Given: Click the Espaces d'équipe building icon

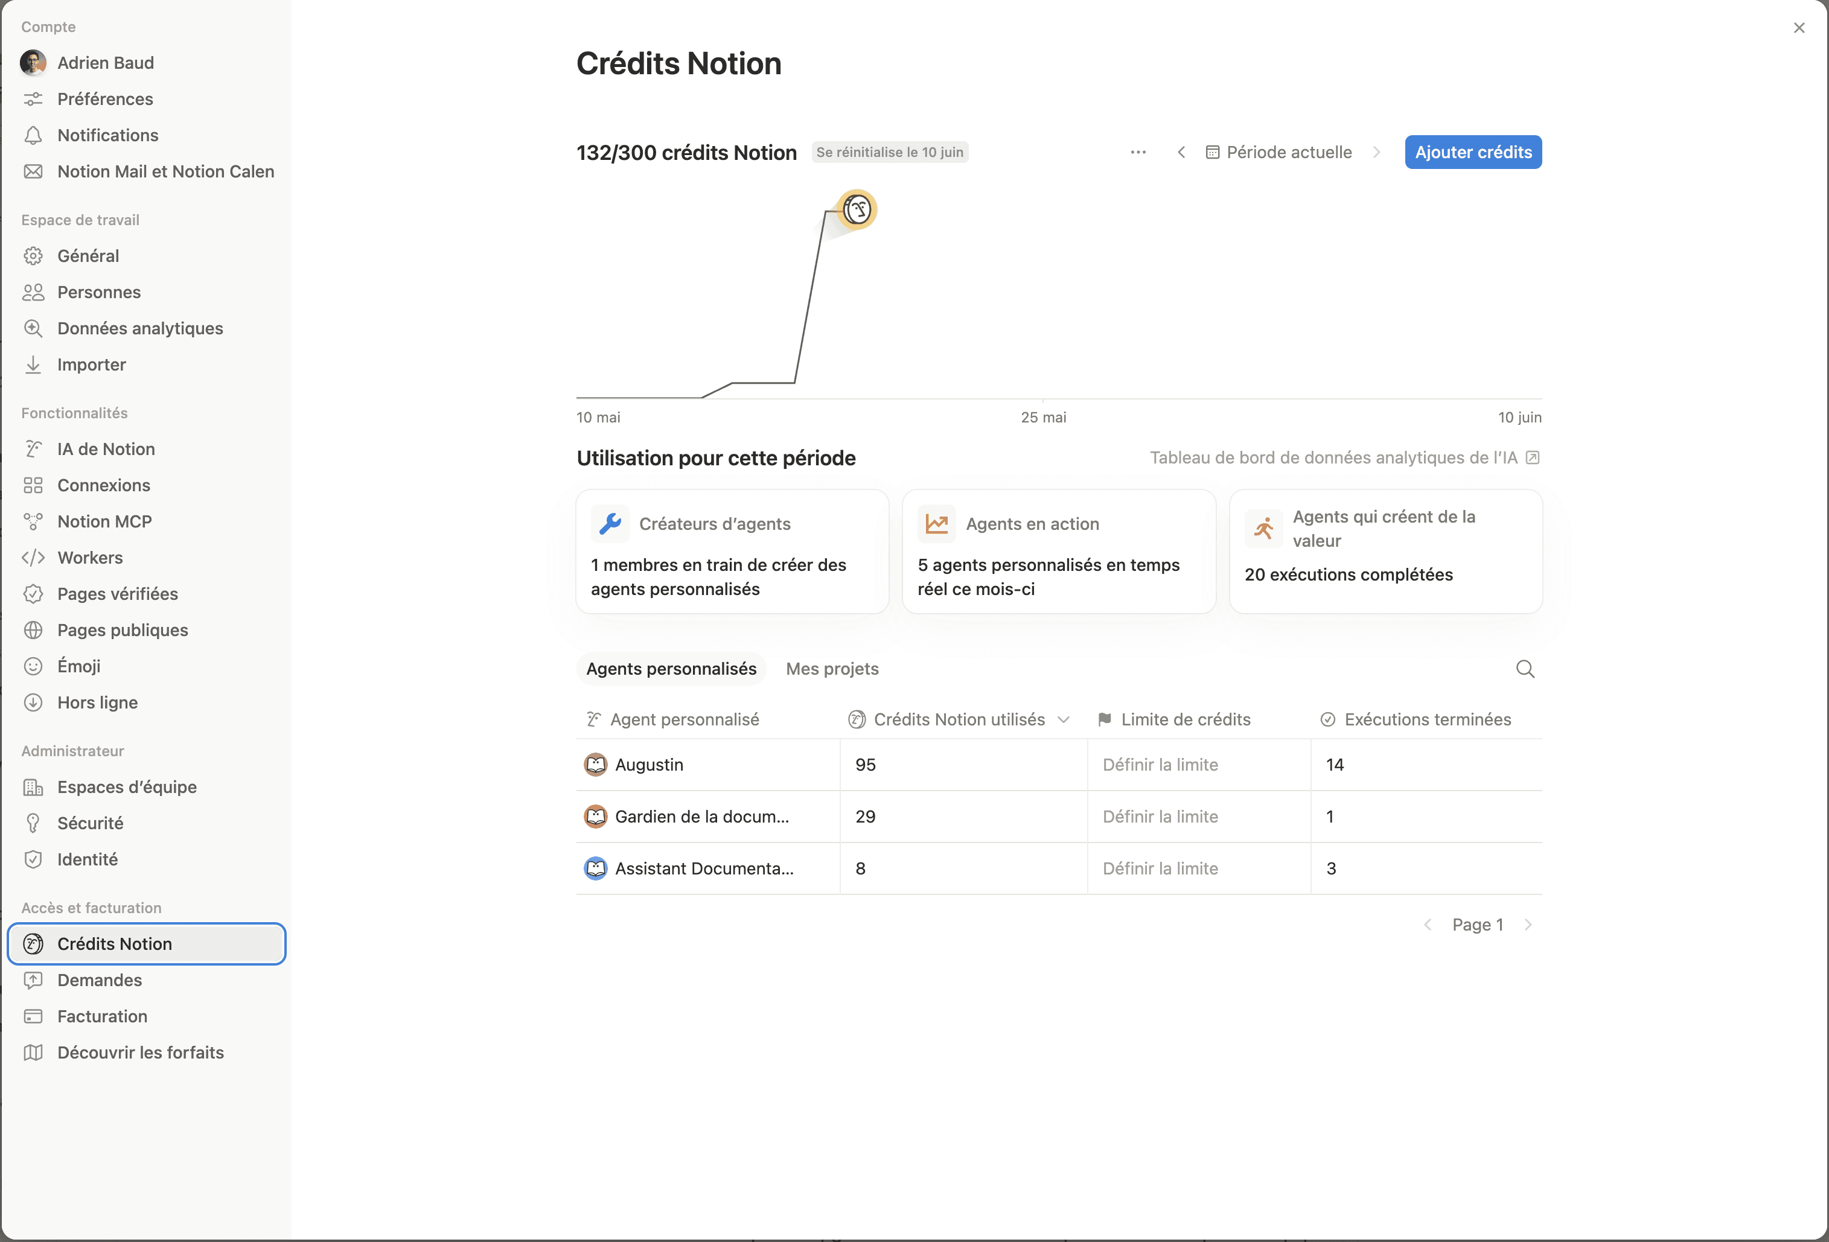Looking at the screenshot, I should pos(33,787).
